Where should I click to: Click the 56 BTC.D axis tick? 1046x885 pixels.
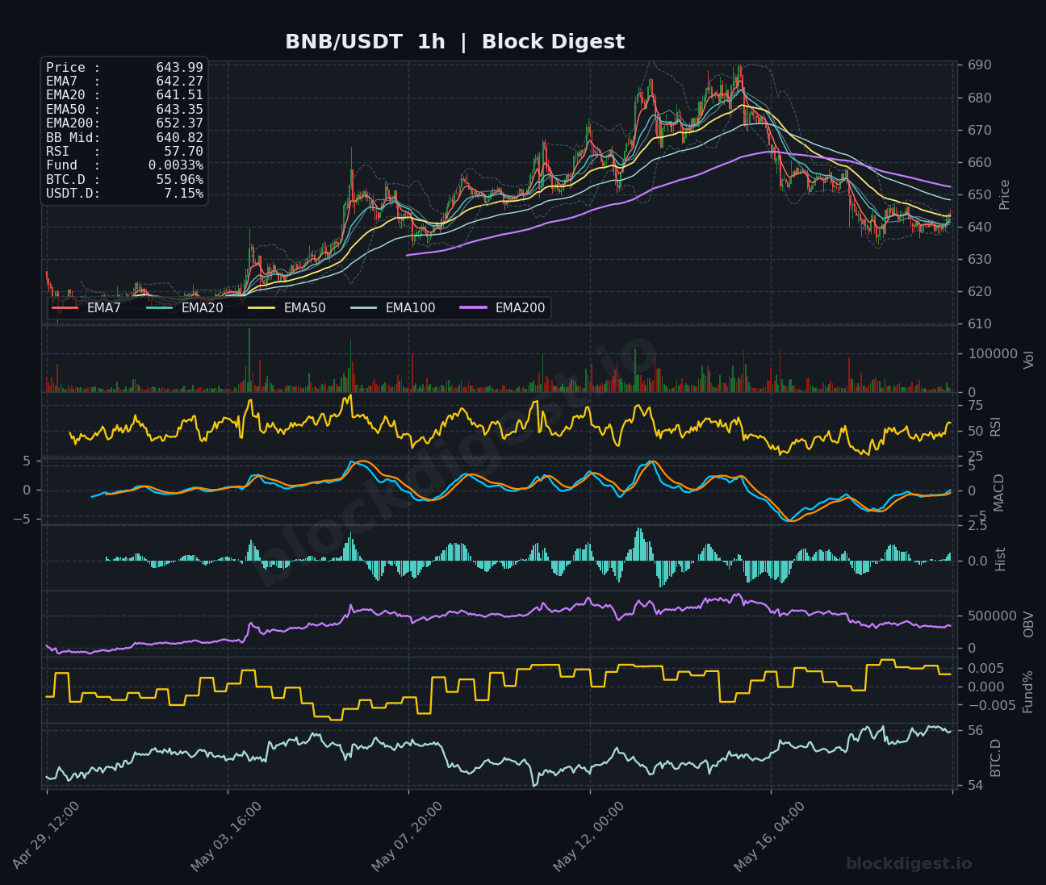pos(976,730)
